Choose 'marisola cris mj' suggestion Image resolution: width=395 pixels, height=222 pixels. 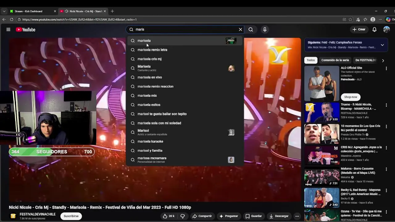185,59
